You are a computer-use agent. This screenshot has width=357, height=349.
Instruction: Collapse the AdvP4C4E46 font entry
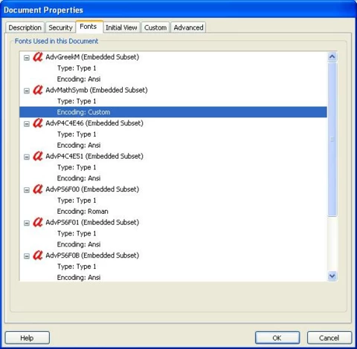click(27, 124)
